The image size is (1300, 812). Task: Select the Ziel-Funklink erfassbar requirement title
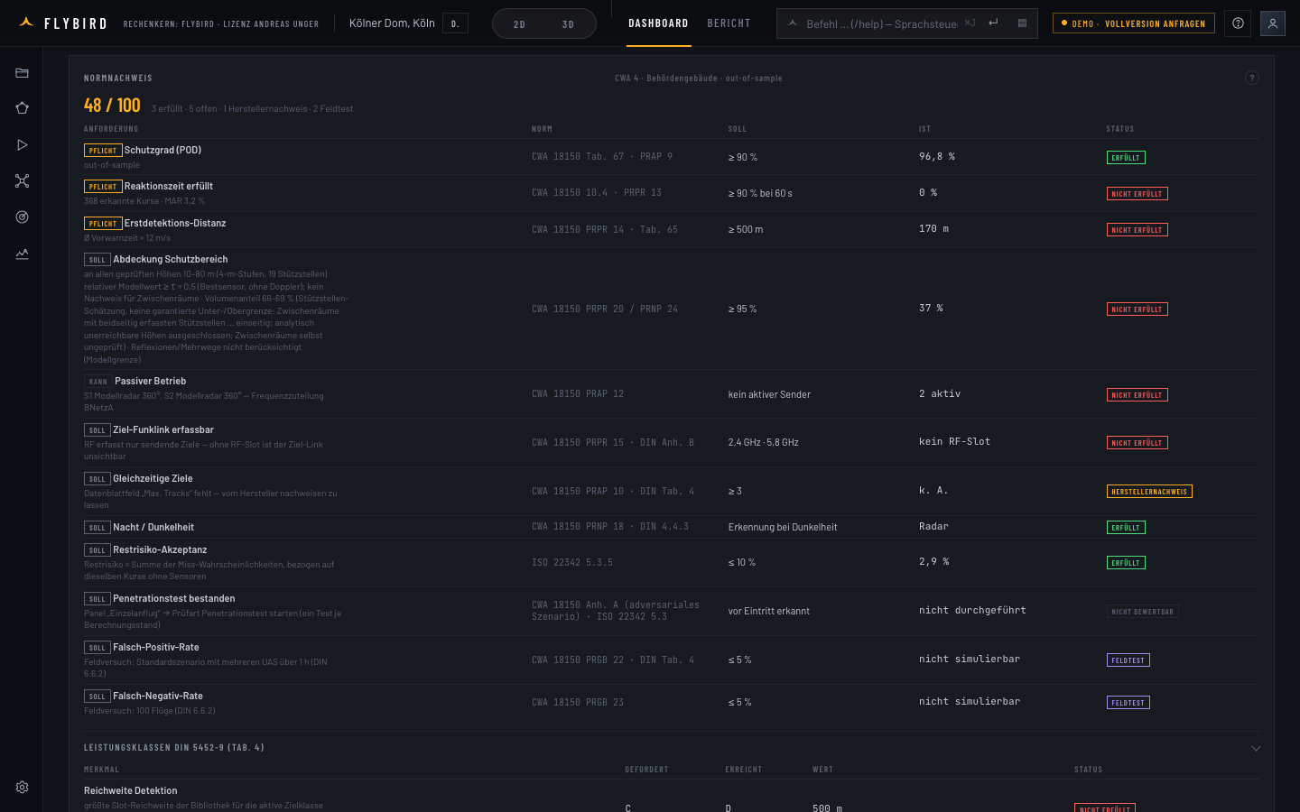coord(163,429)
